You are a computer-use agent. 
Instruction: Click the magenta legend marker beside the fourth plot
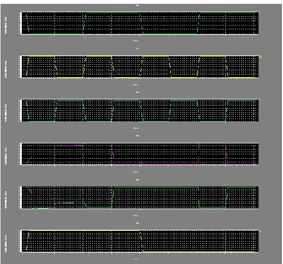coord(260,144)
